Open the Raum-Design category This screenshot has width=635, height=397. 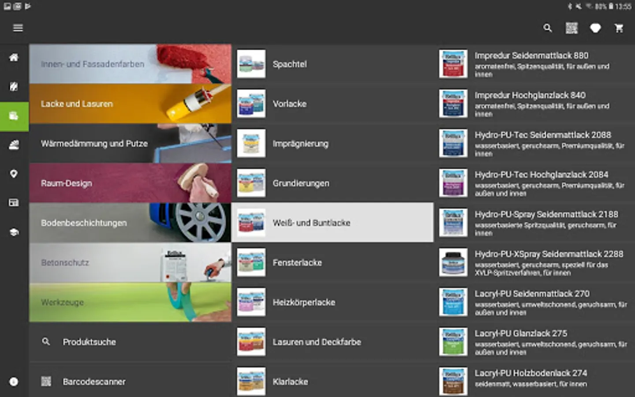(130, 183)
